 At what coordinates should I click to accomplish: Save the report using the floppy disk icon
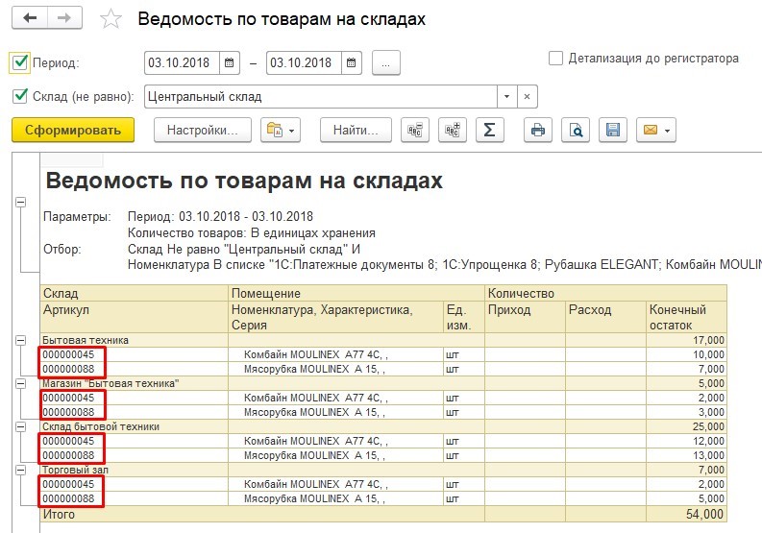[613, 130]
